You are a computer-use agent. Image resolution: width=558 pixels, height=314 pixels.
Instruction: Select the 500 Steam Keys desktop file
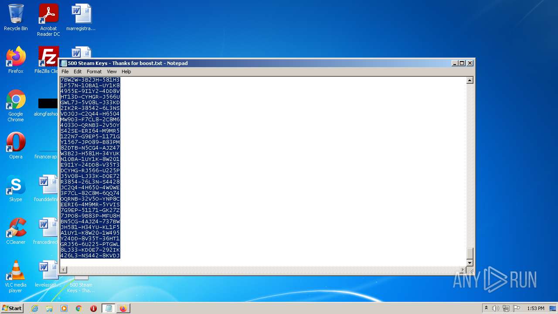pos(81,284)
